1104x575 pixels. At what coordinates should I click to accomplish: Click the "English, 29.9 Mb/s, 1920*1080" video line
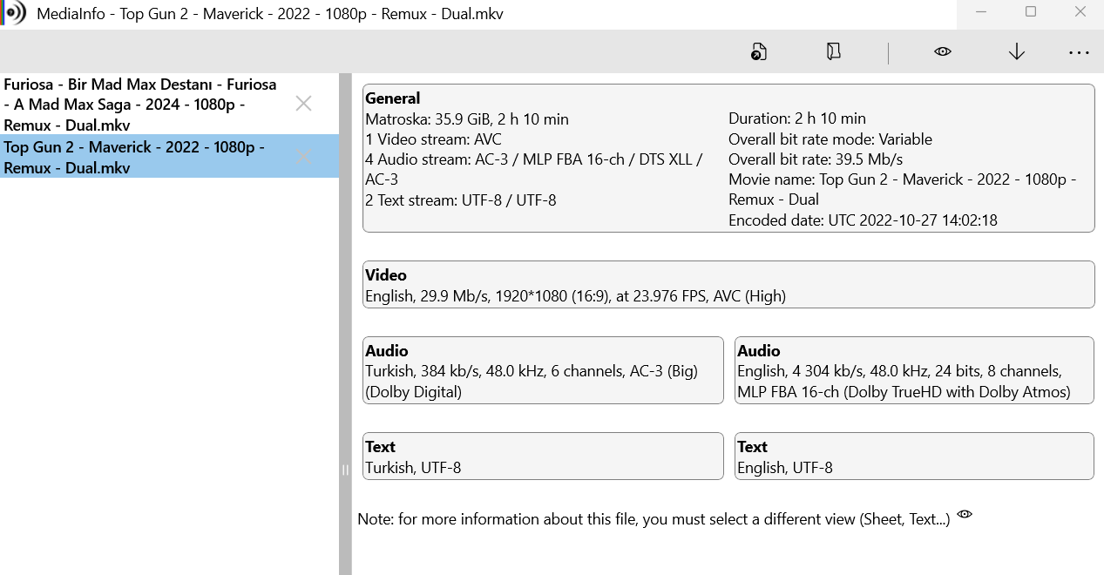click(575, 296)
